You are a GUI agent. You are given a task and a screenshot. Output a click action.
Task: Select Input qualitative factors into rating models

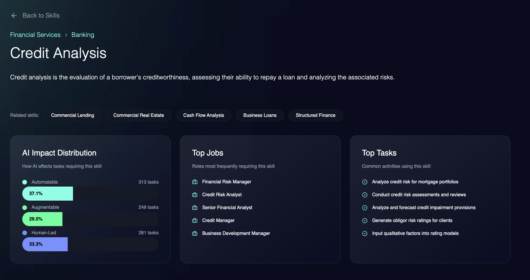415,233
